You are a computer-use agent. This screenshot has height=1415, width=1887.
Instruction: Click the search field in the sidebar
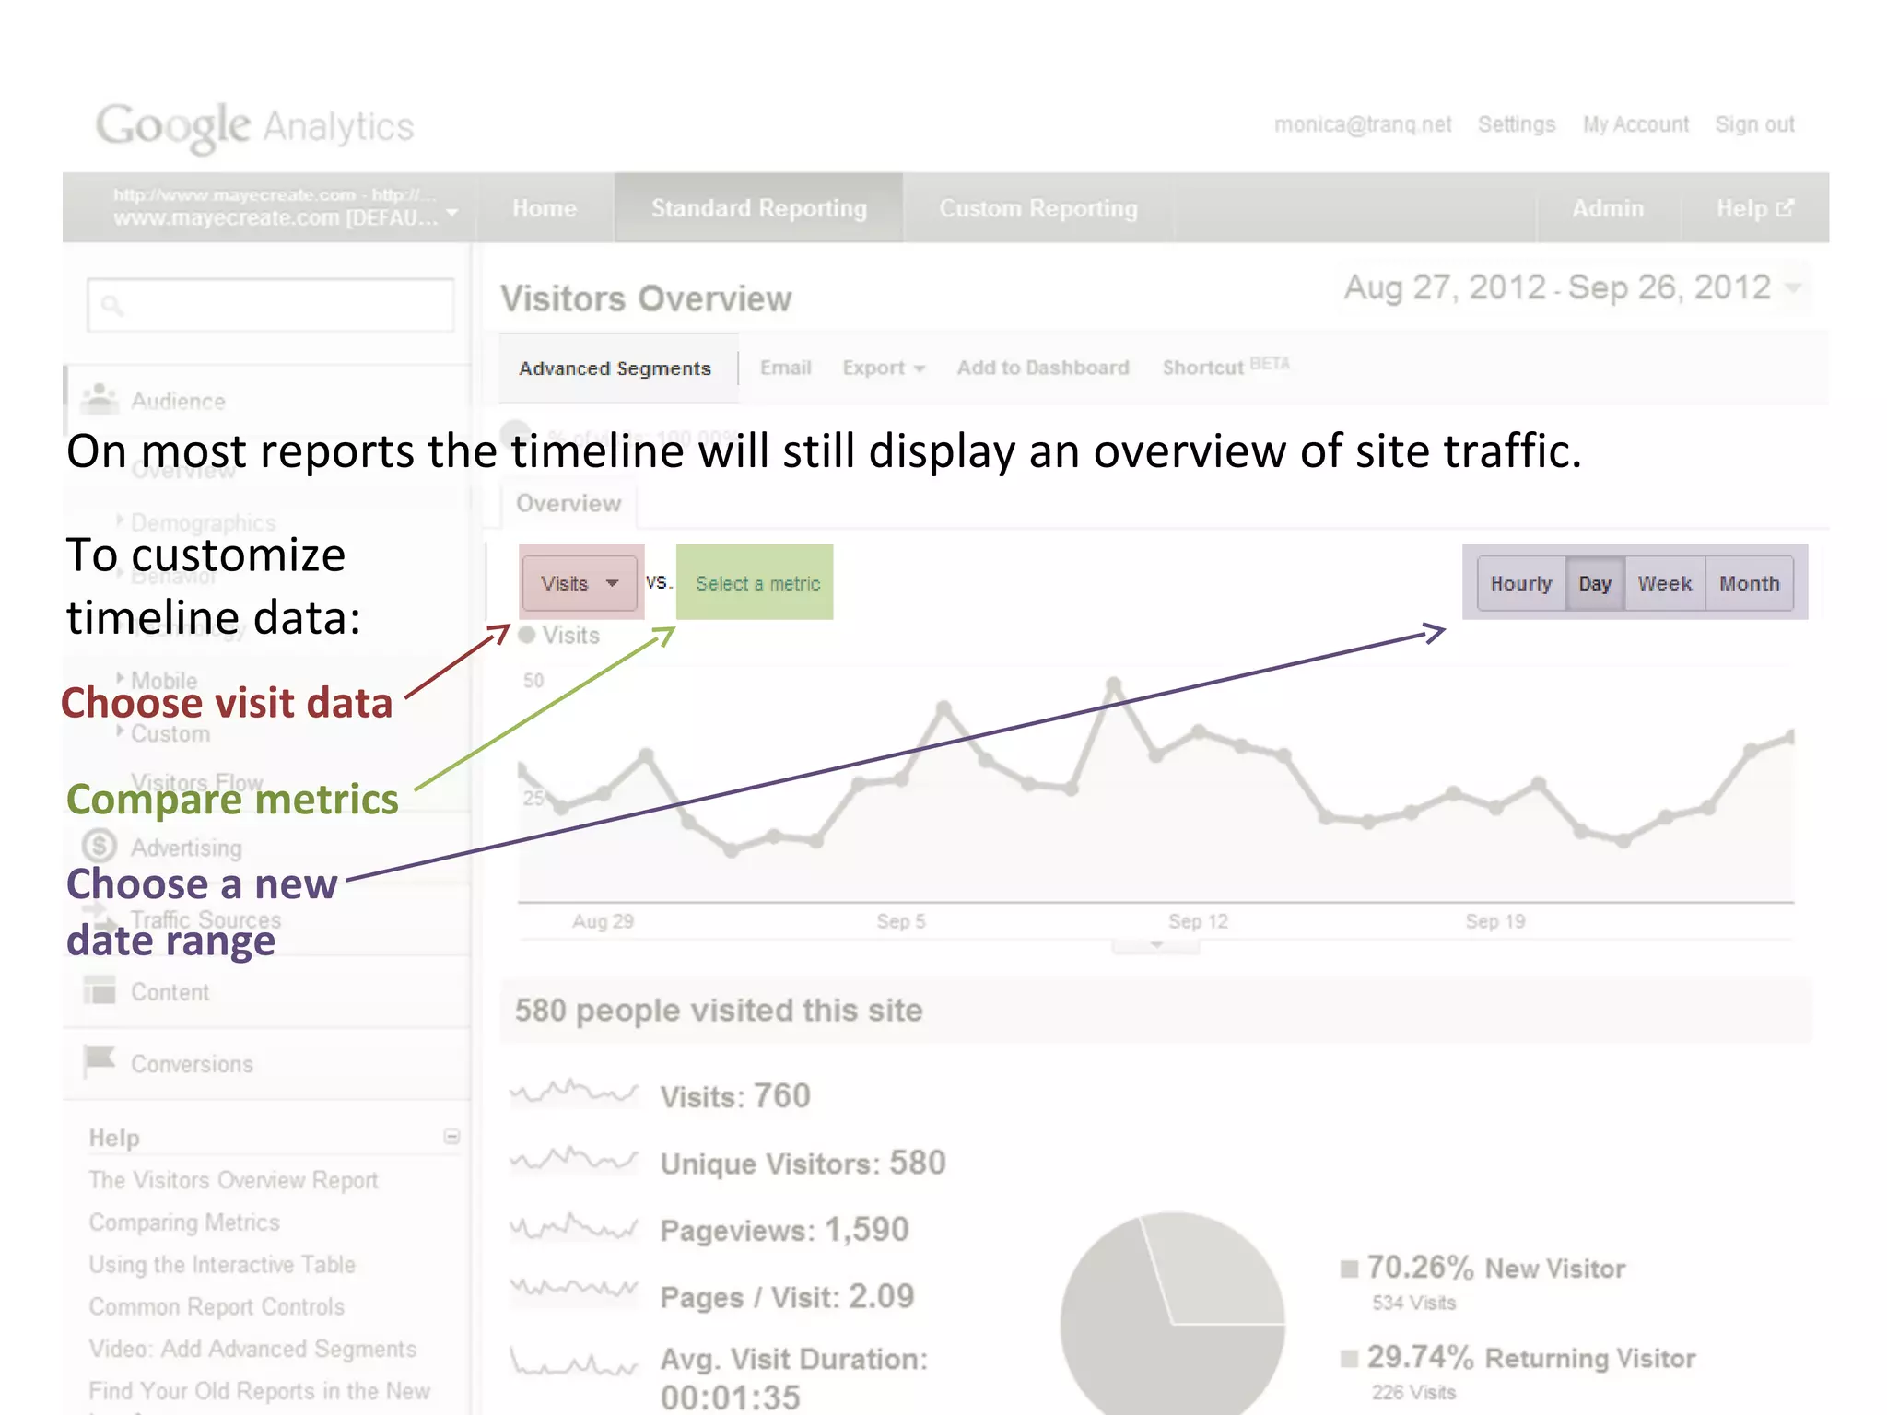click(271, 305)
